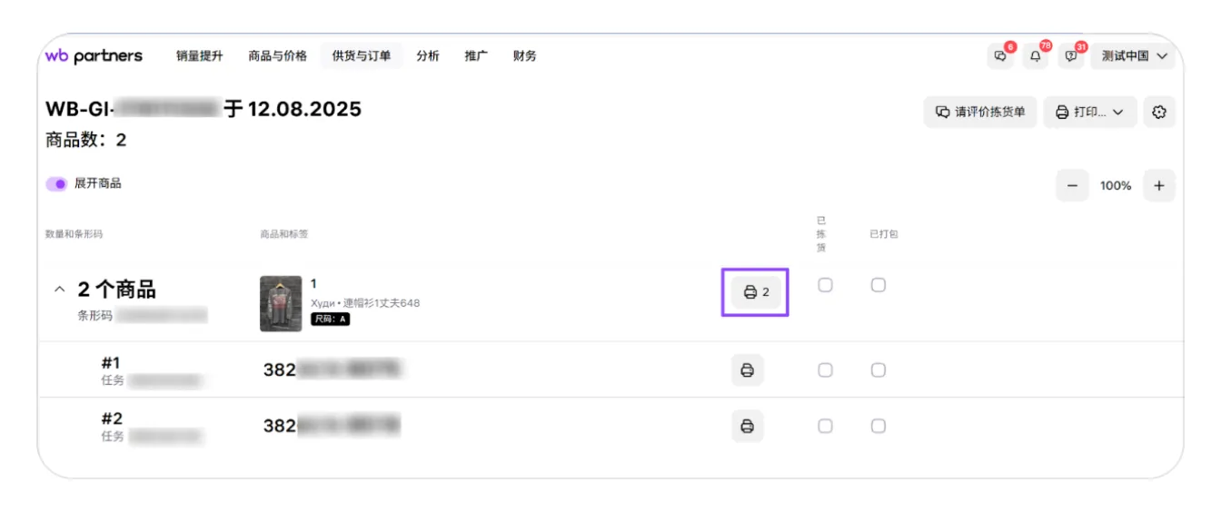Open the help question icon with badge 31
This screenshot has width=1221, height=512.
[x=1071, y=56]
